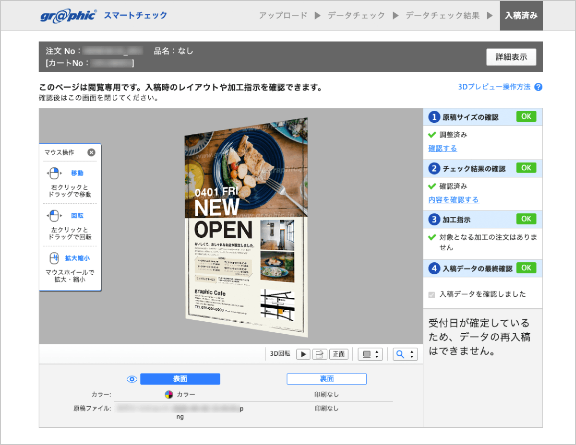Click the magnifier zoom icon
The width and height of the screenshot is (576, 445).
tap(400, 354)
